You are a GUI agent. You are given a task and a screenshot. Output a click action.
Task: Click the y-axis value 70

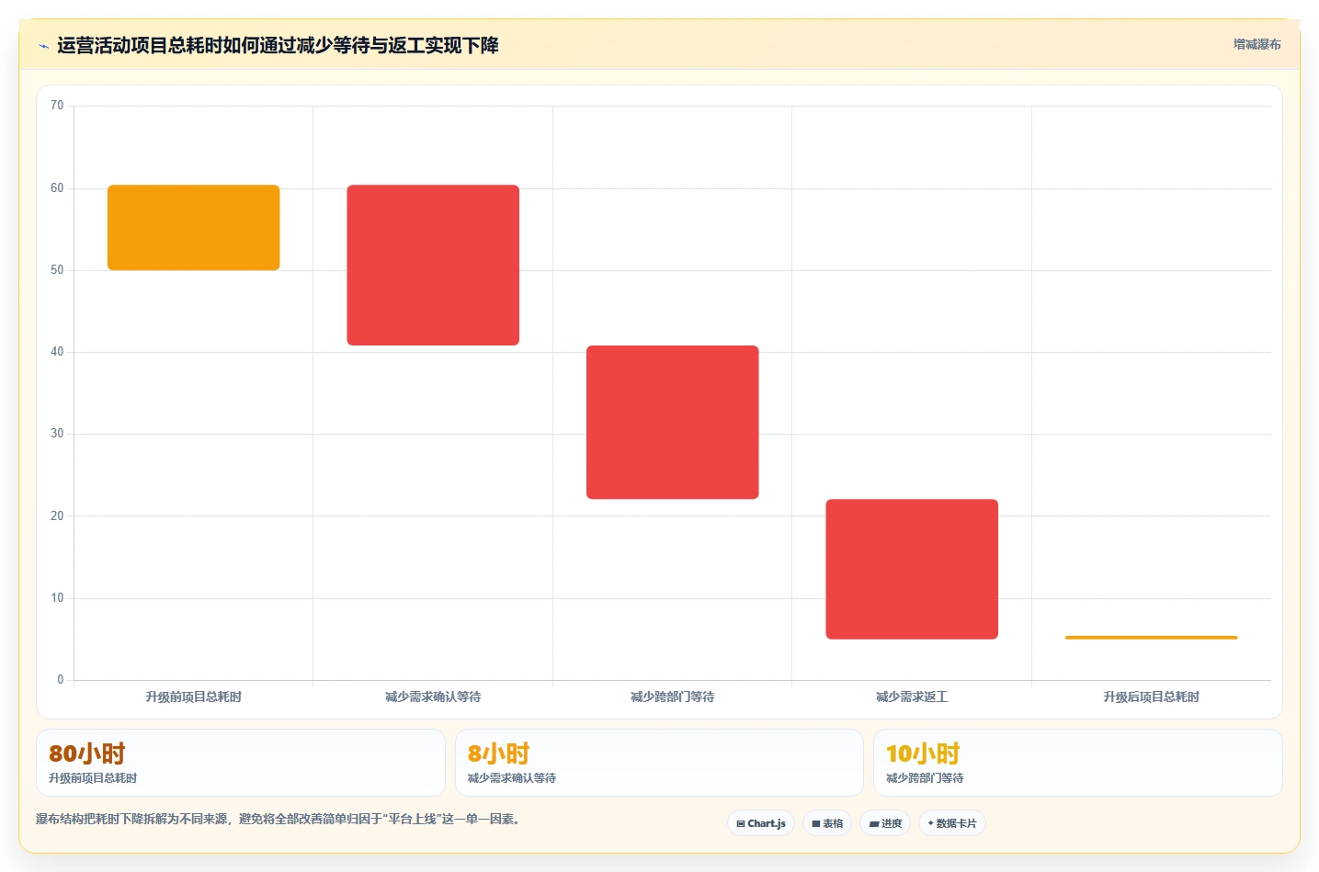[57, 106]
